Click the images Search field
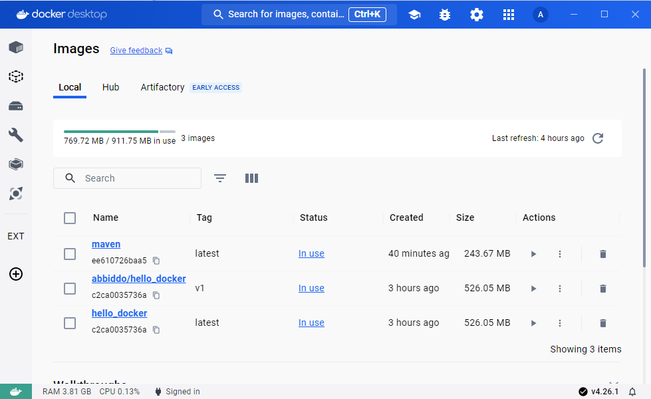 coord(128,178)
